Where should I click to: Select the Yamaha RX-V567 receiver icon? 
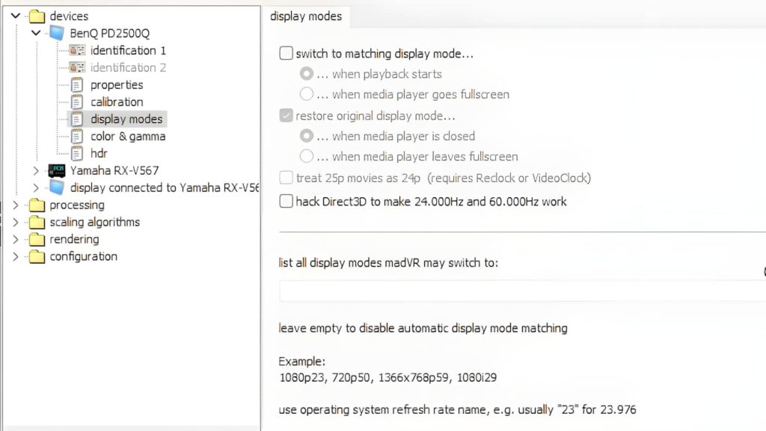click(58, 170)
